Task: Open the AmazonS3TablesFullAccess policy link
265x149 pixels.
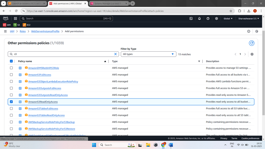Action: (43, 109)
